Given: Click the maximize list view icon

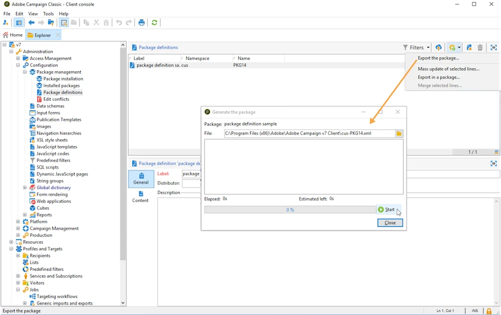Looking at the screenshot, I should click(493, 47).
